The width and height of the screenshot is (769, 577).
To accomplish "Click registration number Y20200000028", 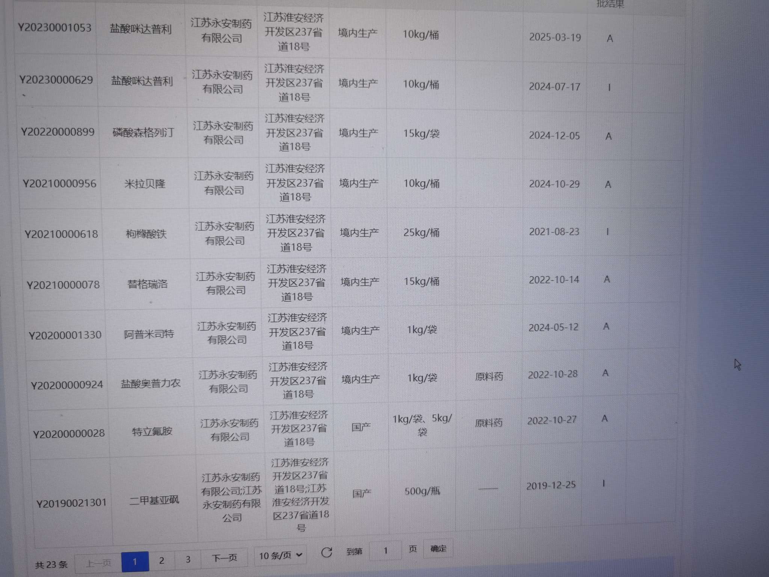I will [69, 434].
